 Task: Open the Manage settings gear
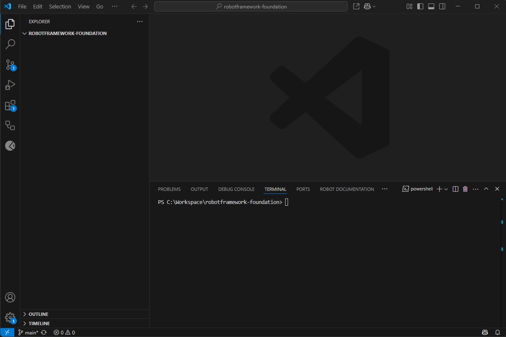coord(10,318)
